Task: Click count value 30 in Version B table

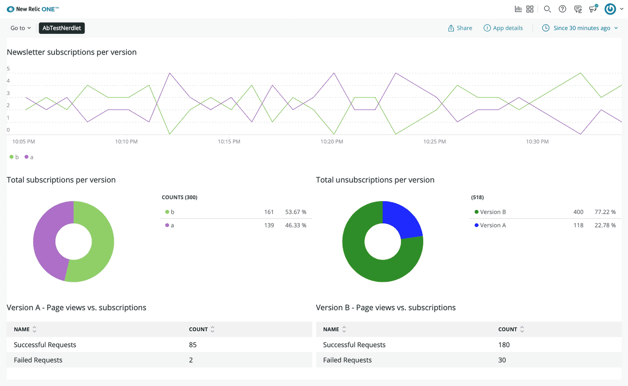Action: (502, 360)
